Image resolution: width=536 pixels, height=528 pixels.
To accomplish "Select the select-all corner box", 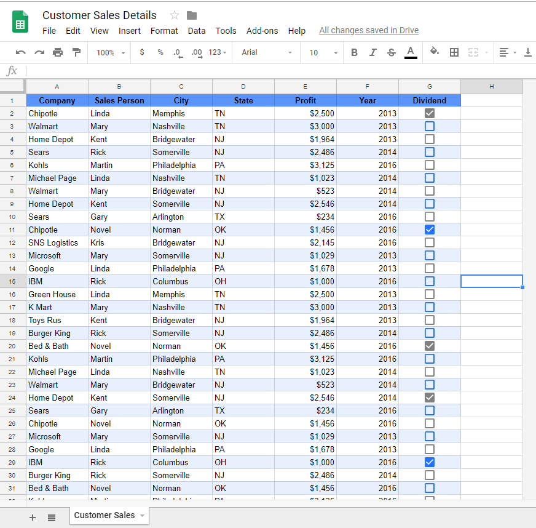I will 13,87.
